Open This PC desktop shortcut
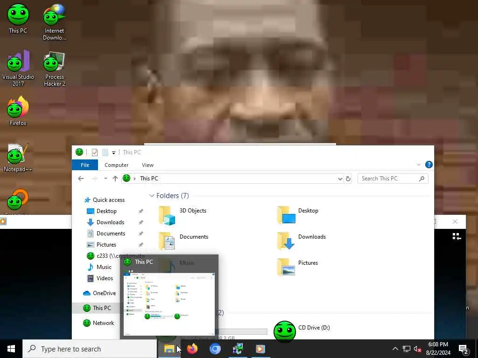Screen dimensions: 478x358 pos(18,19)
